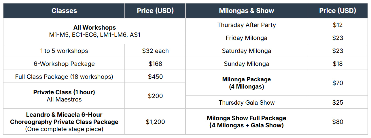This screenshot has height=138, width=371.
Task: Select the Thursday Gala Show cell
Action: tap(246, 103)
